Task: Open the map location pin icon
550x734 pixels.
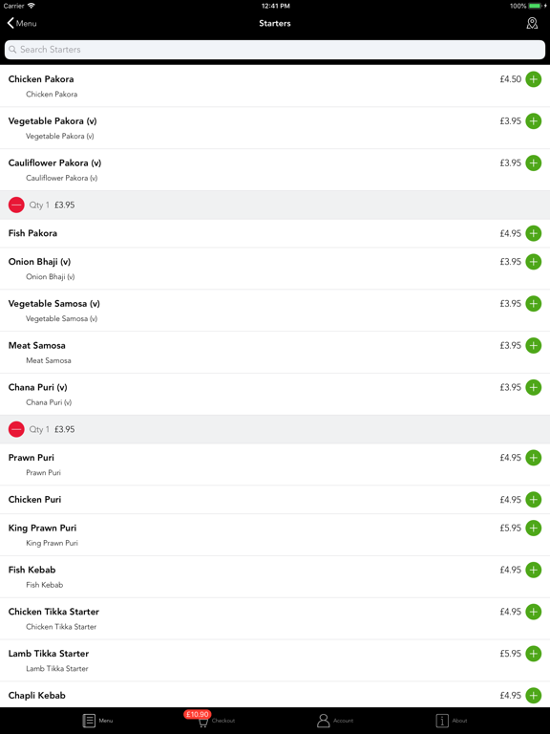Action: point(532,23)
